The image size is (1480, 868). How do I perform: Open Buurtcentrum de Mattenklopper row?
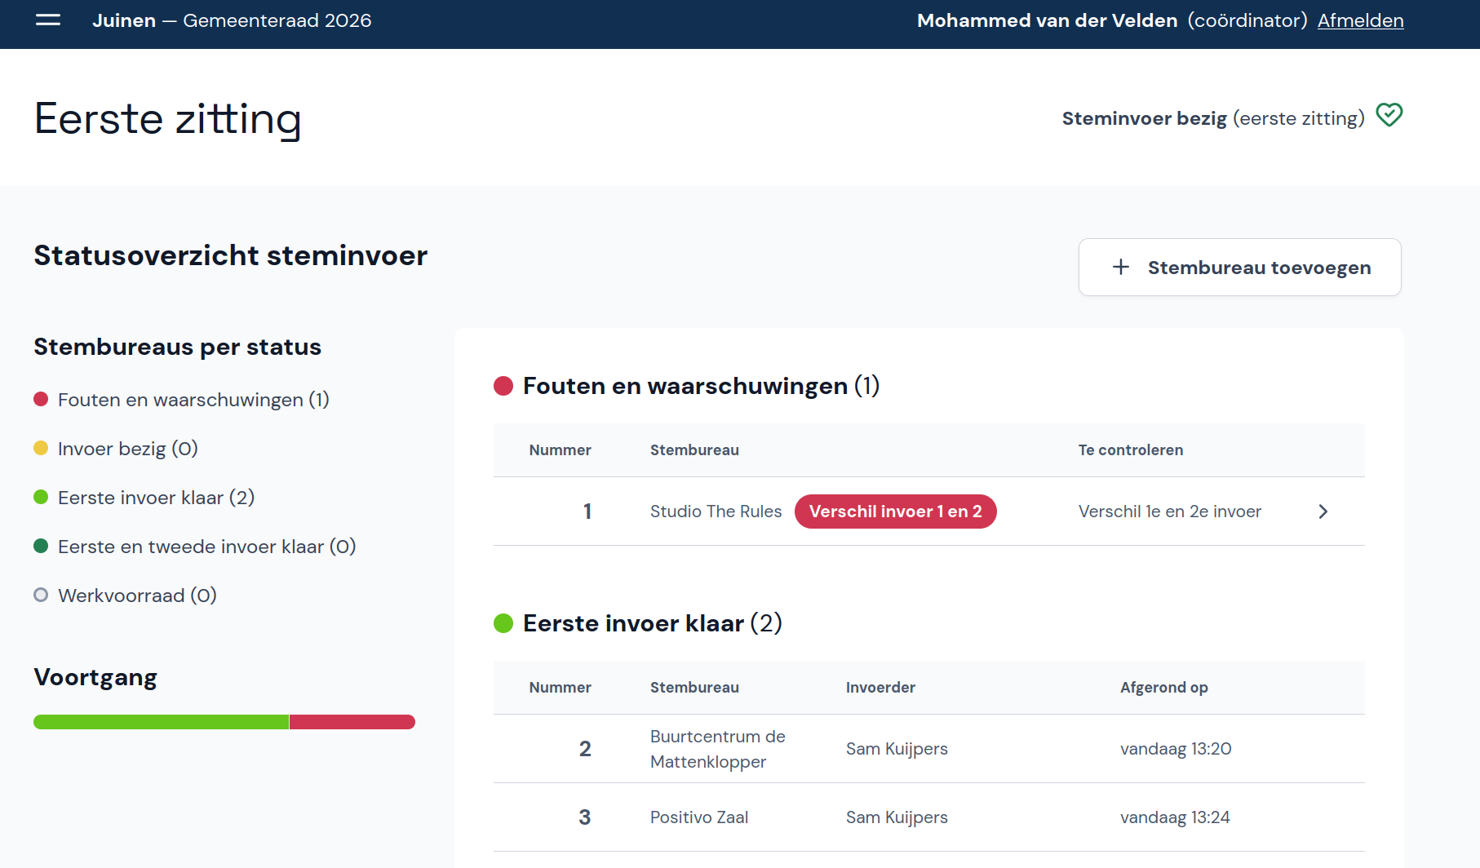pos(928,749)
